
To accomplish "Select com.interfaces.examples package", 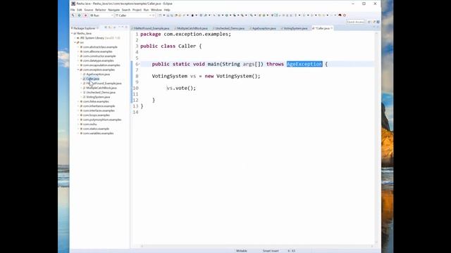I will coord(99,111).
